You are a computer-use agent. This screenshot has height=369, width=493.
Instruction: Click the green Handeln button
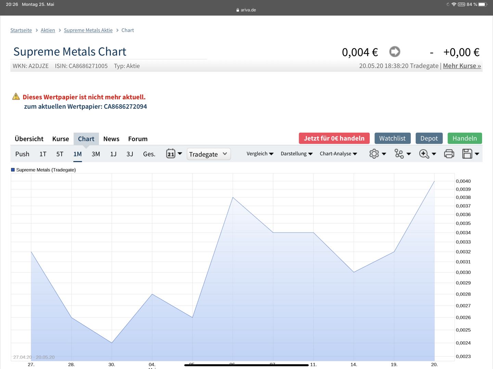465,138
